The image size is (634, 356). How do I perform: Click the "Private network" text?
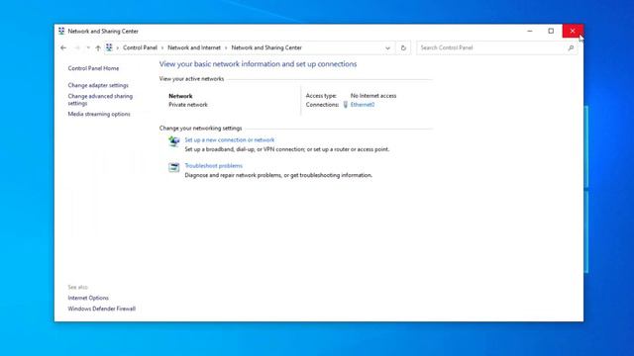point(188,105)
